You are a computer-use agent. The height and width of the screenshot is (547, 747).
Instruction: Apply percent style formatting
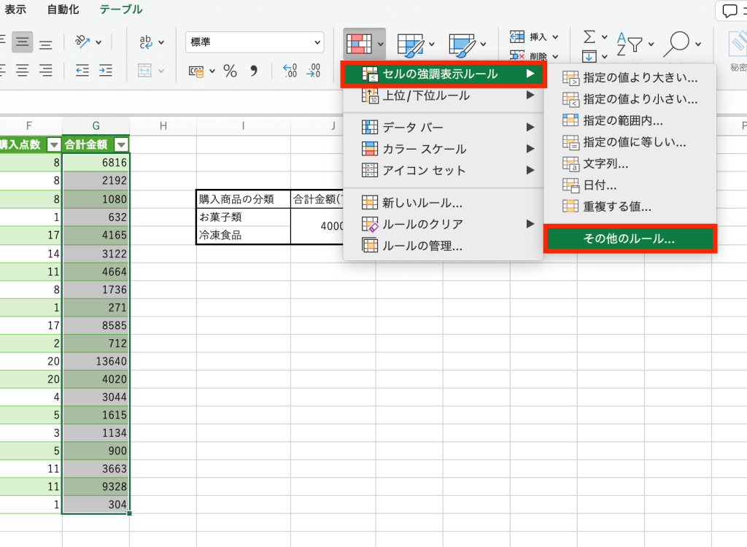(231, 71)
